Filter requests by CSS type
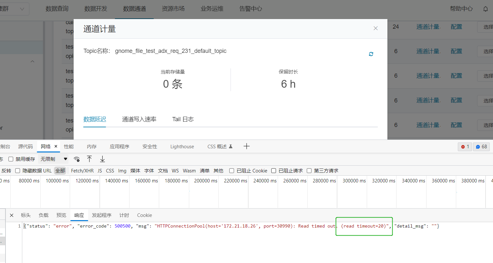 coord(110,171)
